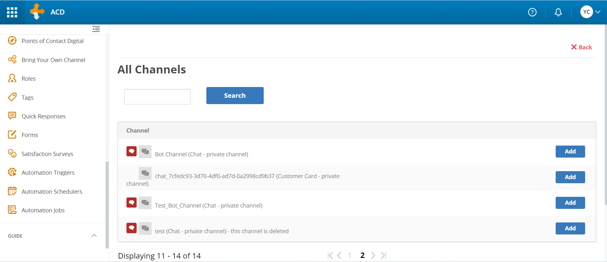This screenshot has height=262, width=607.
Task: Click the Back link
Action: point(581,47)
